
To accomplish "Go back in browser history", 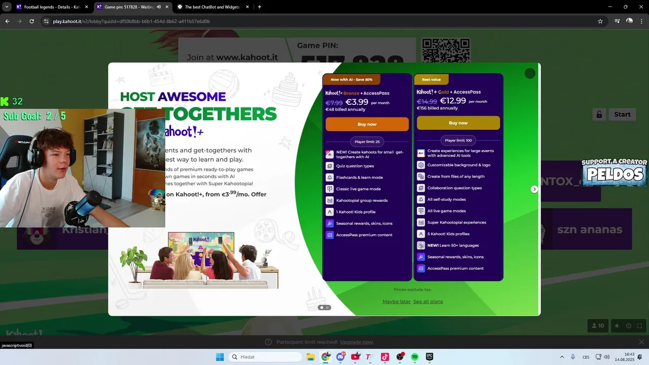I will click(x=7, y=21).
